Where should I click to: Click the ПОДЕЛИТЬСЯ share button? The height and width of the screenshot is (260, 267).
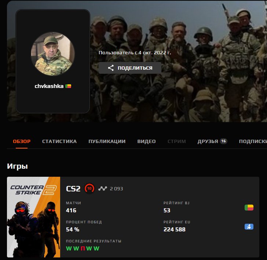[x=130, y=68]
